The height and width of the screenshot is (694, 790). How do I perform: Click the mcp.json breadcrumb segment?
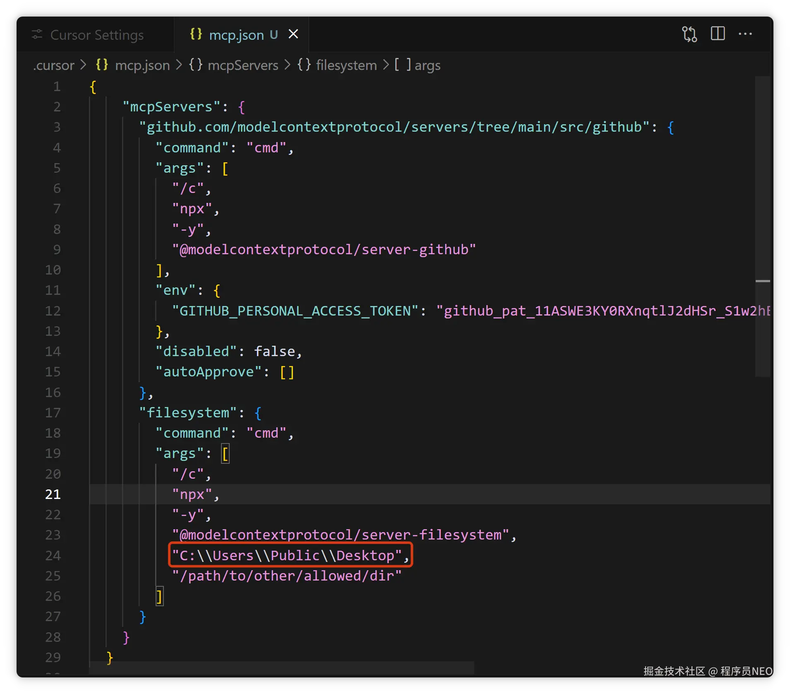coord(142,65)
